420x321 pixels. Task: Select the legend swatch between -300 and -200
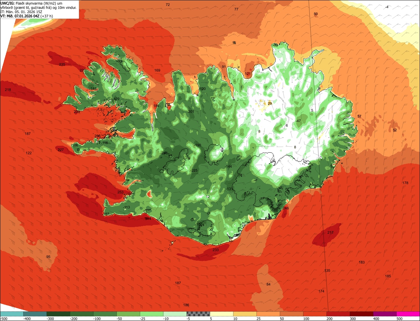pyautogui.click(x=58, y=314)
